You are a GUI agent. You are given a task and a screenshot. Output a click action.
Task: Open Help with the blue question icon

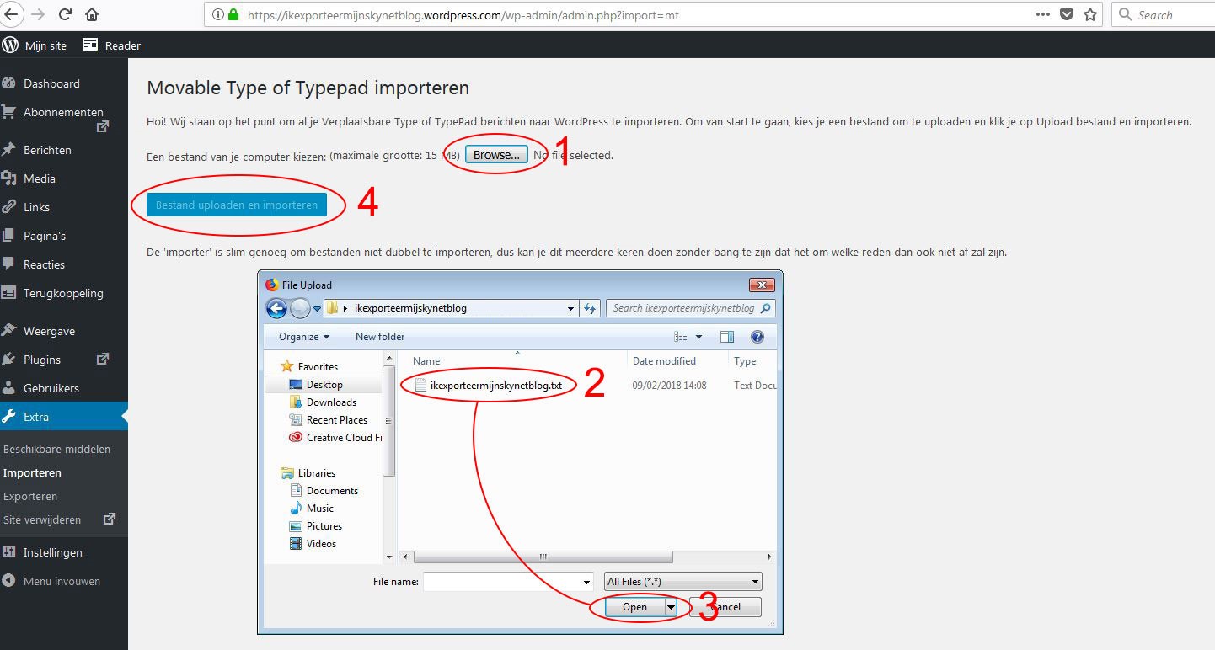pyautogui.click(x=757, y=337)
